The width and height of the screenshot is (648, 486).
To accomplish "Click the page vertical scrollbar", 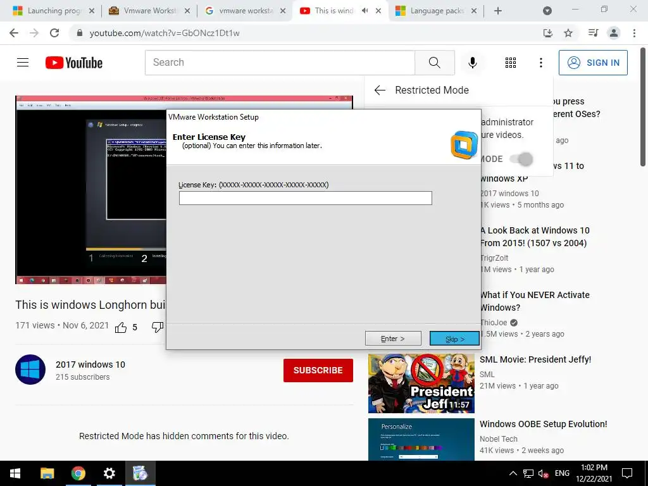I will tap(643, 106).
